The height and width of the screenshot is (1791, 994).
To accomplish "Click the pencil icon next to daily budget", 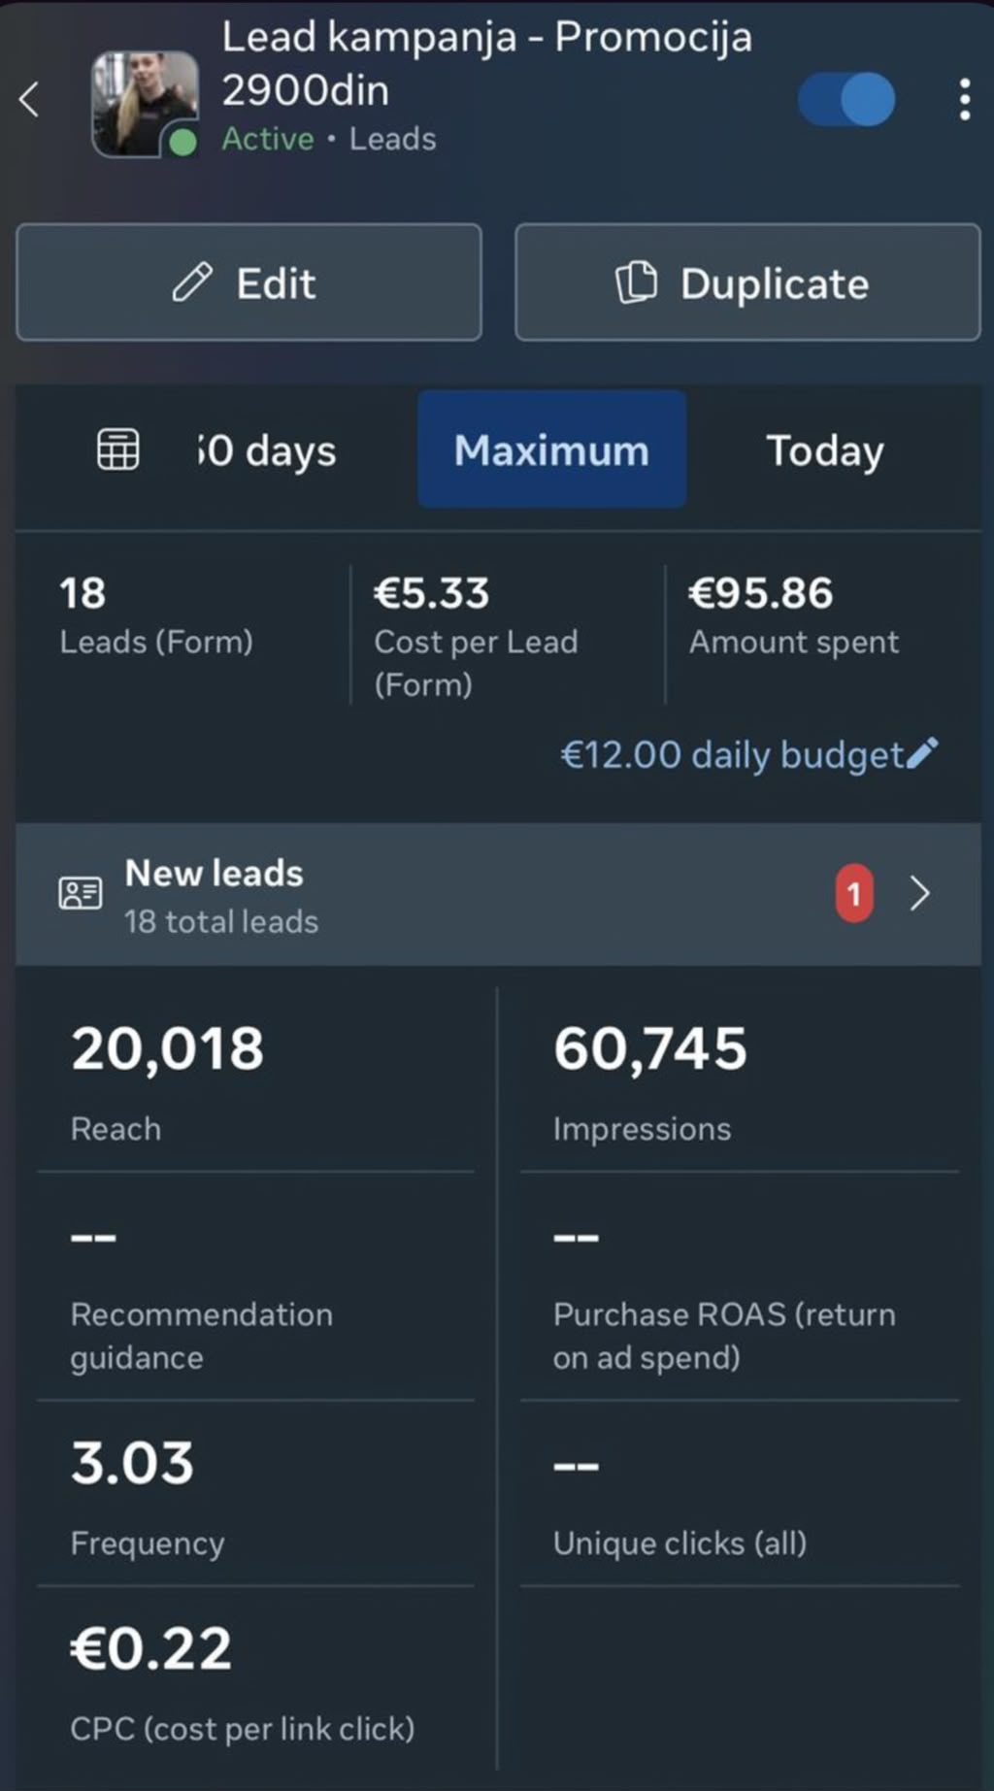I will (922, 752).
